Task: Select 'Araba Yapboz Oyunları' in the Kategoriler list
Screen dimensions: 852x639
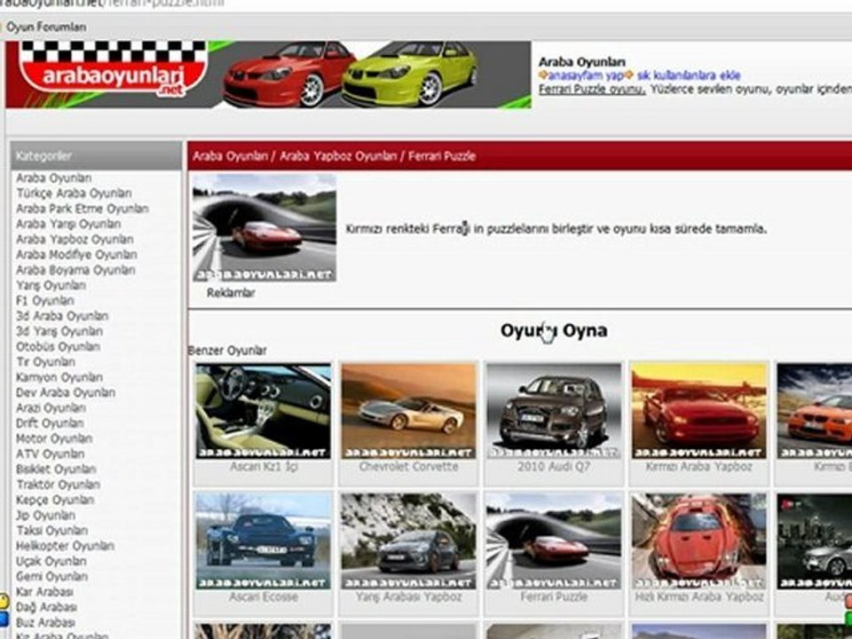Action: [x=75, y=239]
